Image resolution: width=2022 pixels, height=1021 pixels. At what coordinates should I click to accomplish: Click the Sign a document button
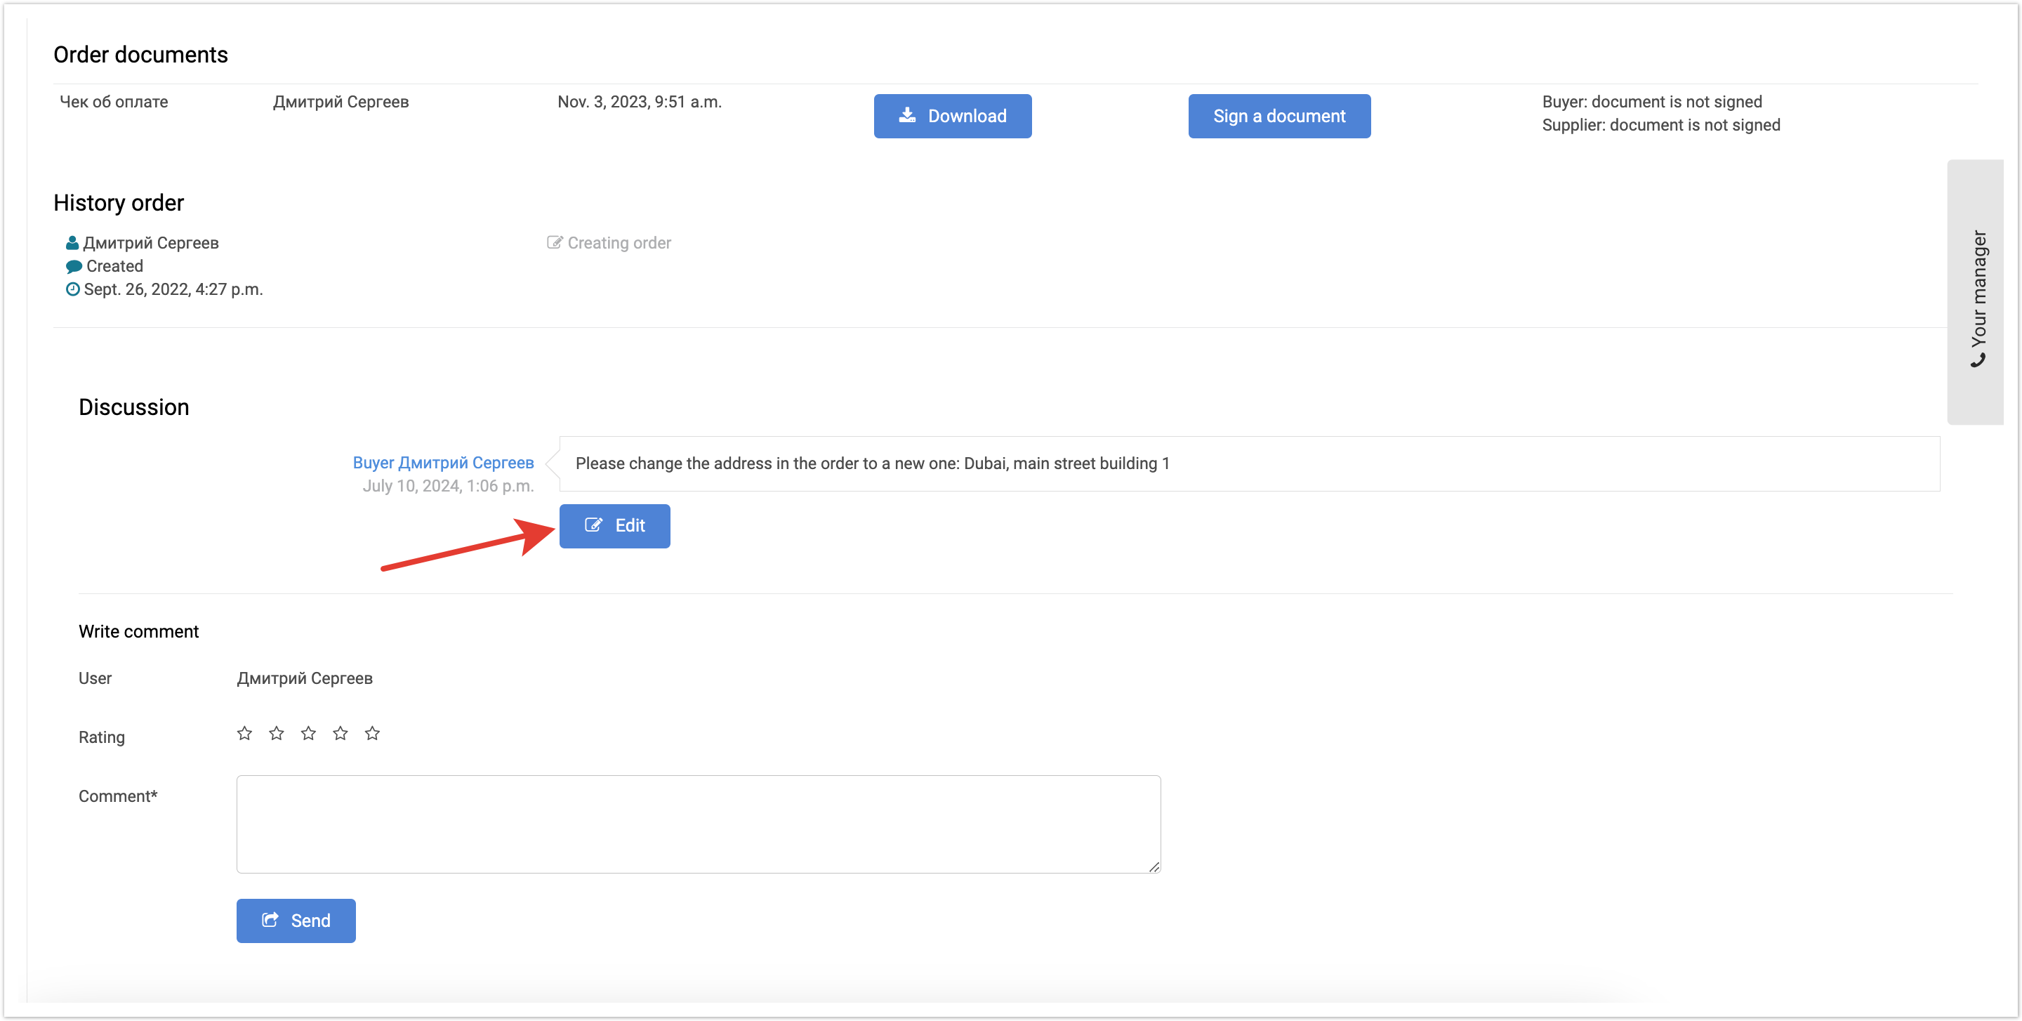click(1278, 116)
